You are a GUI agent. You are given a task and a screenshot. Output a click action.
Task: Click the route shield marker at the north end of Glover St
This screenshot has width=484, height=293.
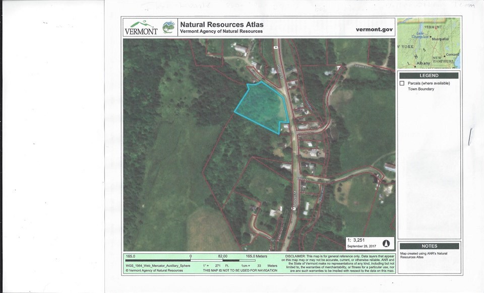(275, 47)
